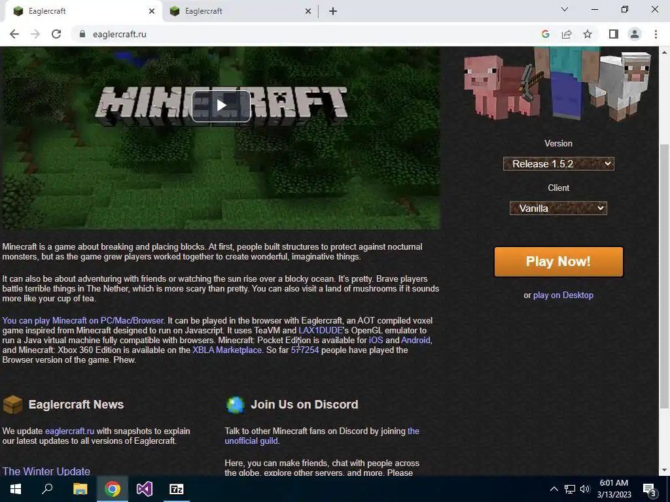Reload the eaglercraft.ru page
670x502 pixels.
56,34
